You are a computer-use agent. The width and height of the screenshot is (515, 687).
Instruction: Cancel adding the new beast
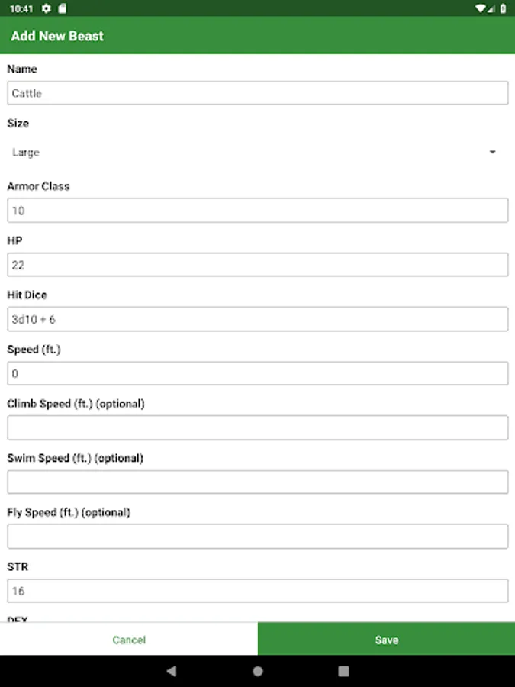128,640
